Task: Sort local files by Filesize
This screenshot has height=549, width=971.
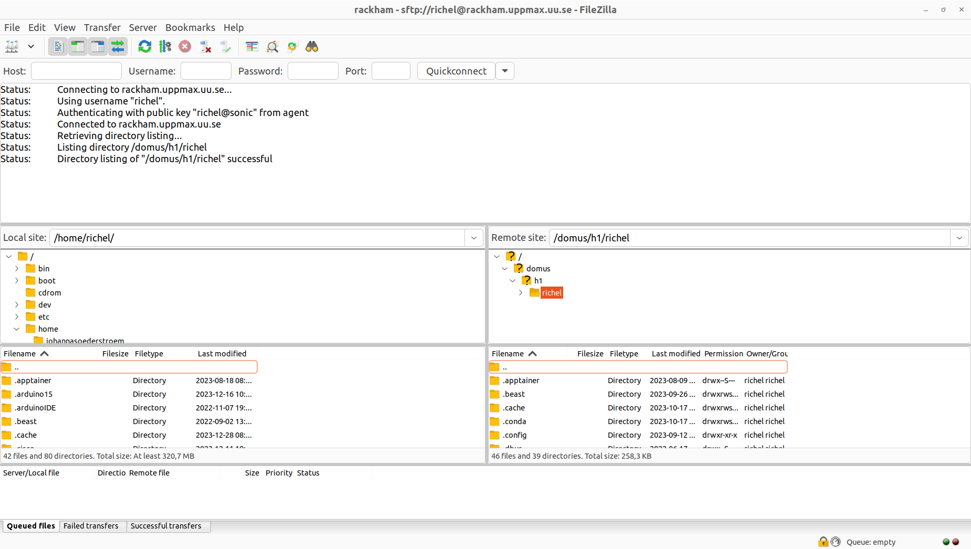Action: pos(115,354)
